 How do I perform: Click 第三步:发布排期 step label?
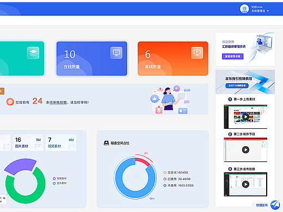coord(244,169)
